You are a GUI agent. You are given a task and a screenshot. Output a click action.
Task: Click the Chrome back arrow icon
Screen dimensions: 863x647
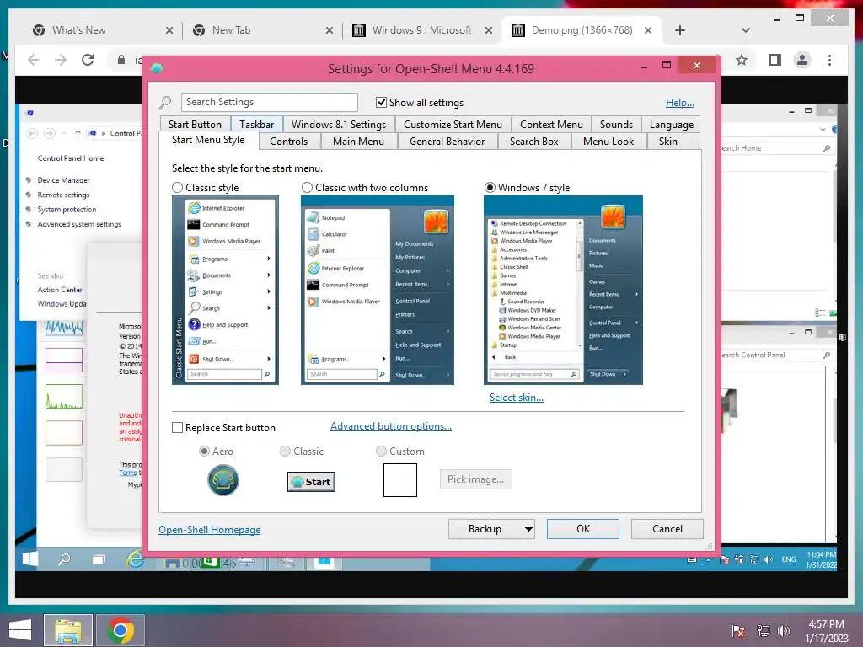coord(34,60)
